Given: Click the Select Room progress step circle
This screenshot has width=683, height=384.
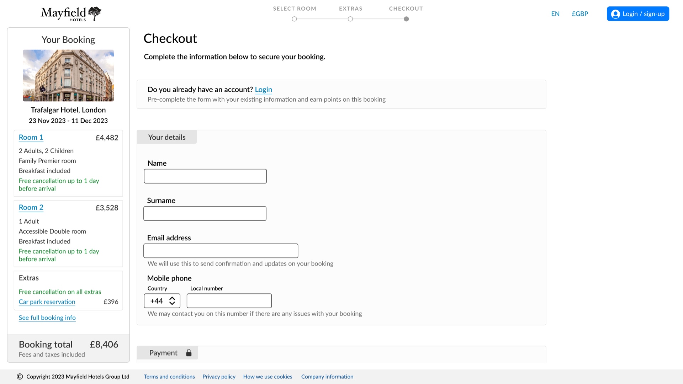Looking at the screenshot, I should [294, 19].
